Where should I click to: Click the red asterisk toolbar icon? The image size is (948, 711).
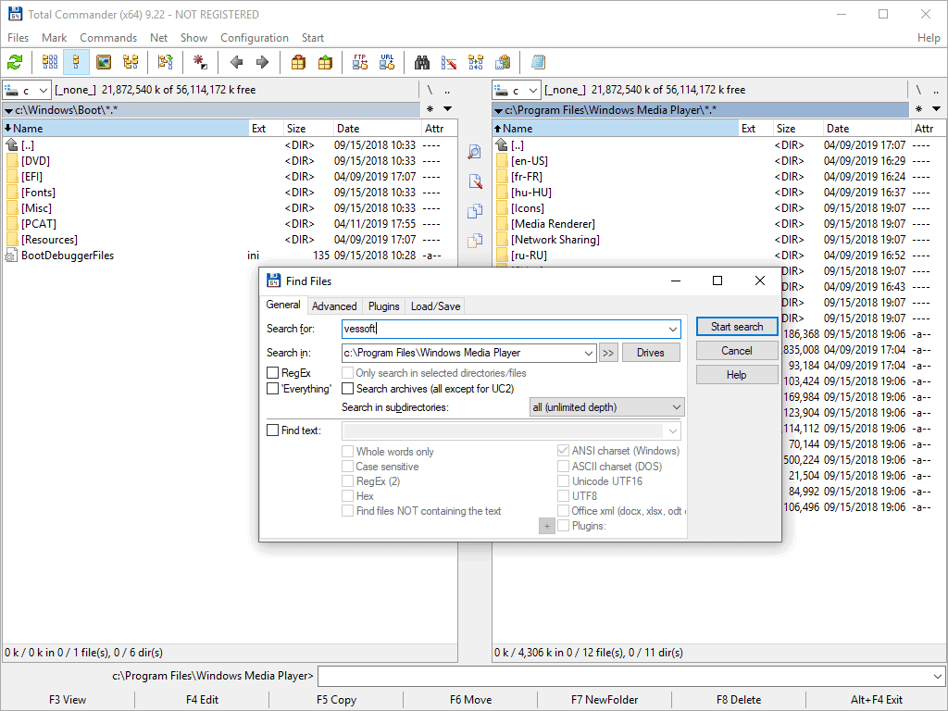coord(200,62)
